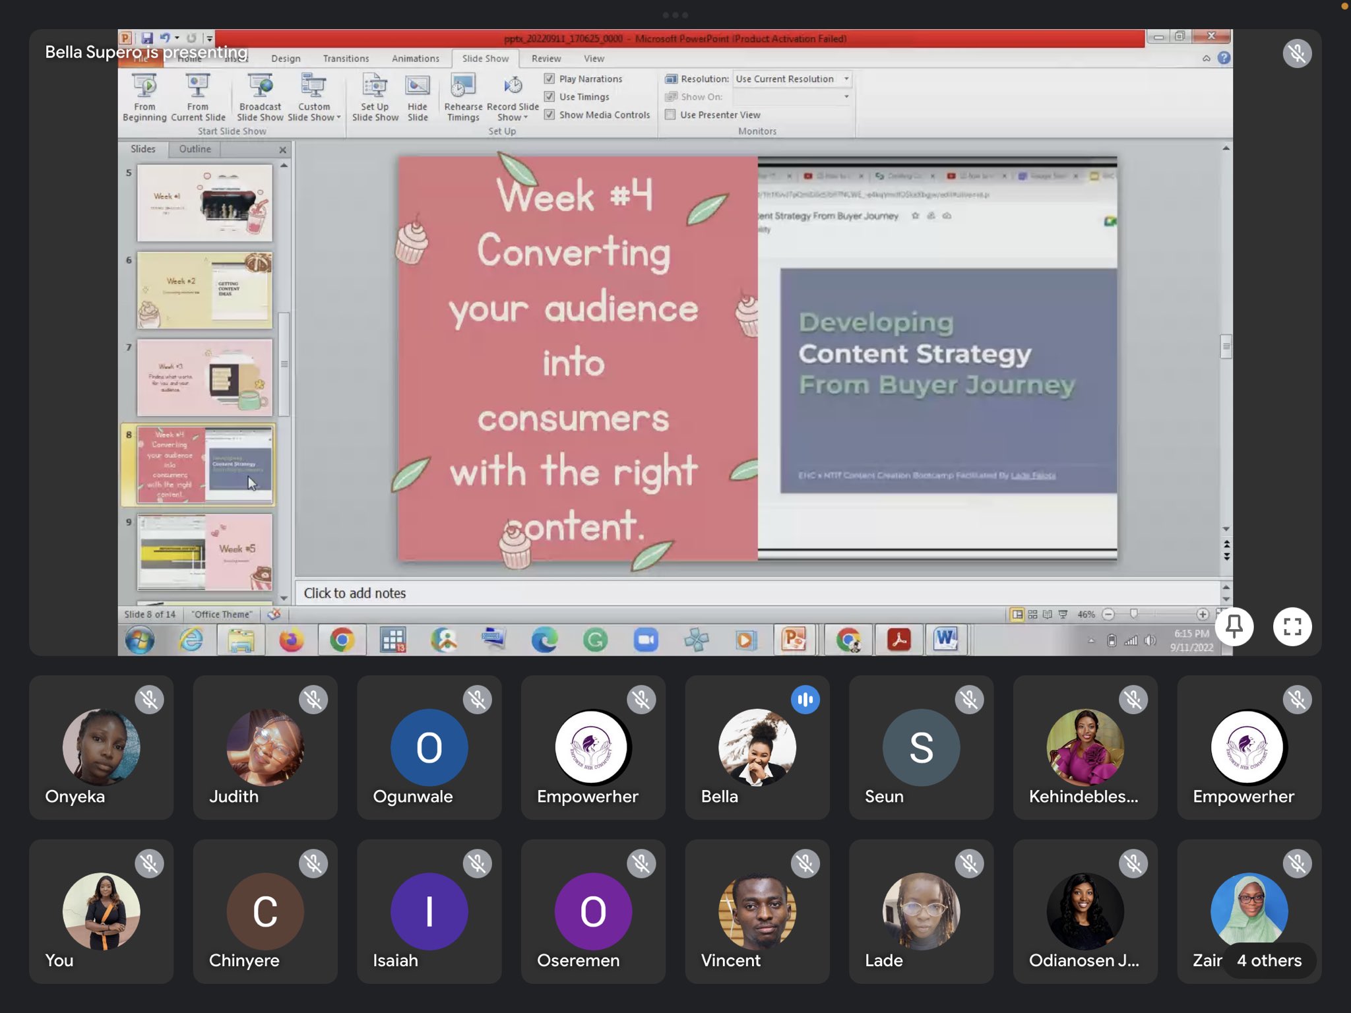Open Zoom from the taskbar
This screenshot has height=1013, width=1351.
(646, 640)
